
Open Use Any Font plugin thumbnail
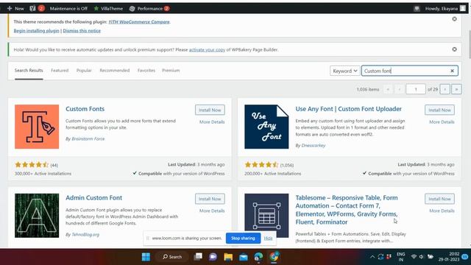coord(266,127)
